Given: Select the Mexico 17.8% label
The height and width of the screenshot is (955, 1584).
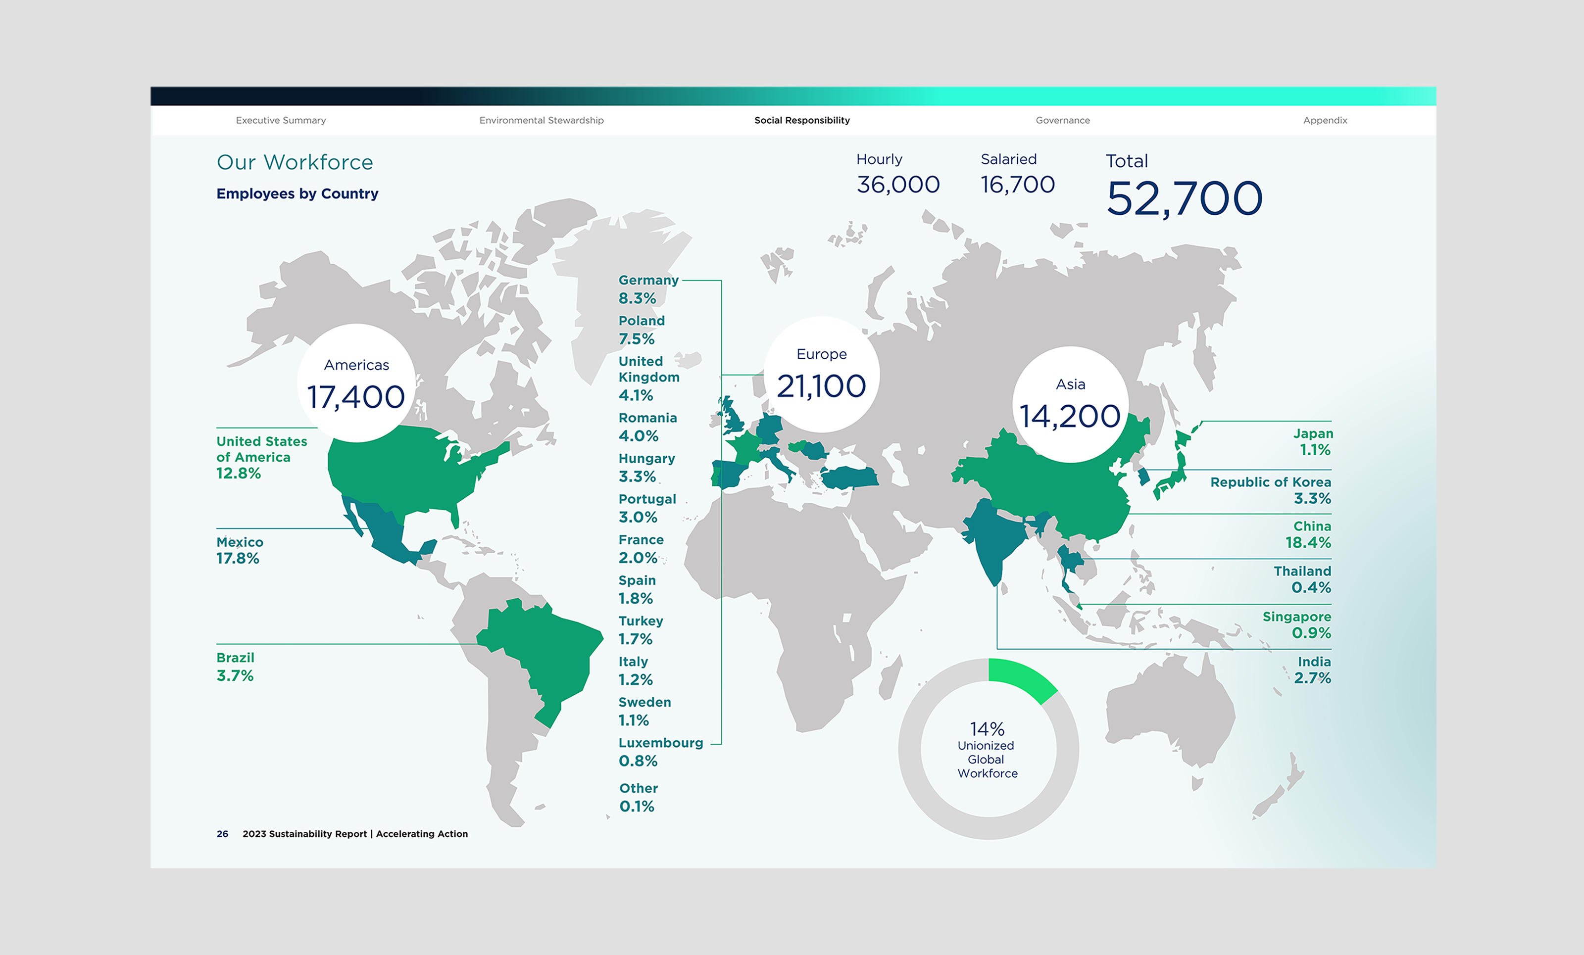Looking at the screenshot, I should 239,550.
